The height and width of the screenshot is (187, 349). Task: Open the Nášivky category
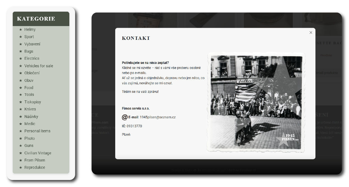pyautogui.click(x=31, y=116)
